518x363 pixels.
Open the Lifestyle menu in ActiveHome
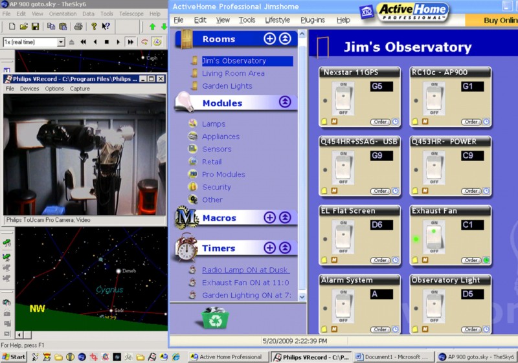coord(278,20)
